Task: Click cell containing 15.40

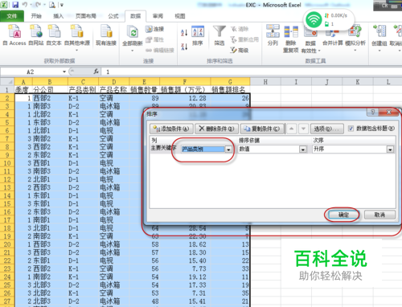Action: (185, 260)
